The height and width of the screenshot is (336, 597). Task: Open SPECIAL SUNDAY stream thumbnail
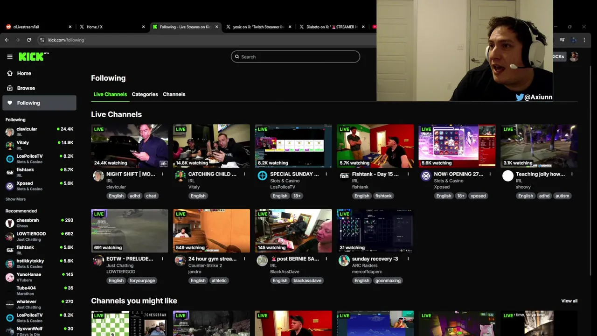click(293, 146)
